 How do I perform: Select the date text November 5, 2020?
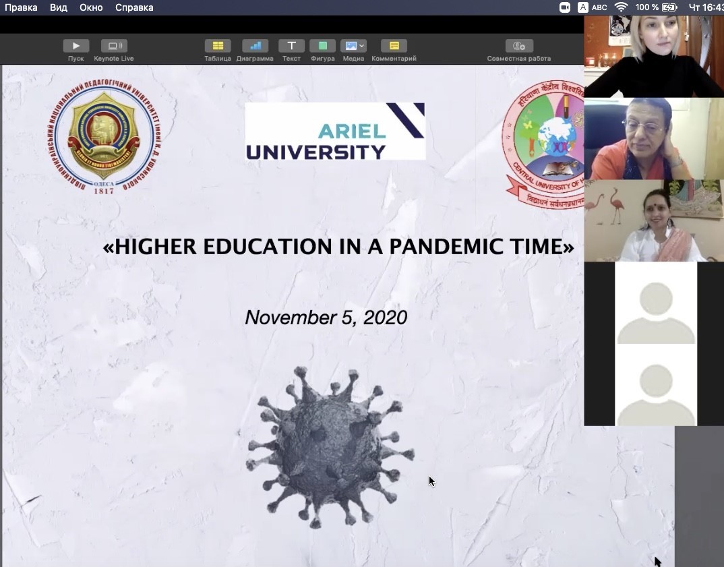326,317
